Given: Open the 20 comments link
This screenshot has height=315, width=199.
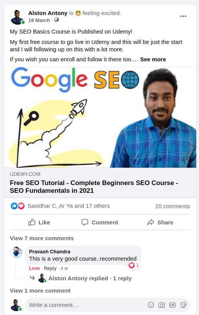Looking at the screenshot, I should click(x=172, y=206).
